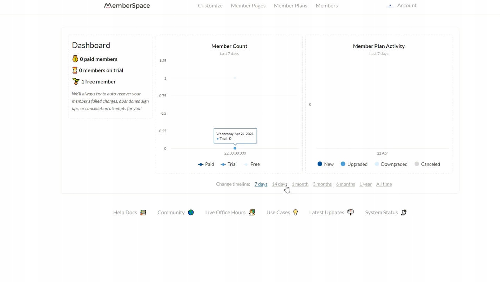Click the Help Docs books icon
Viewport: 500px width, 282px height.
pos(143,213)
